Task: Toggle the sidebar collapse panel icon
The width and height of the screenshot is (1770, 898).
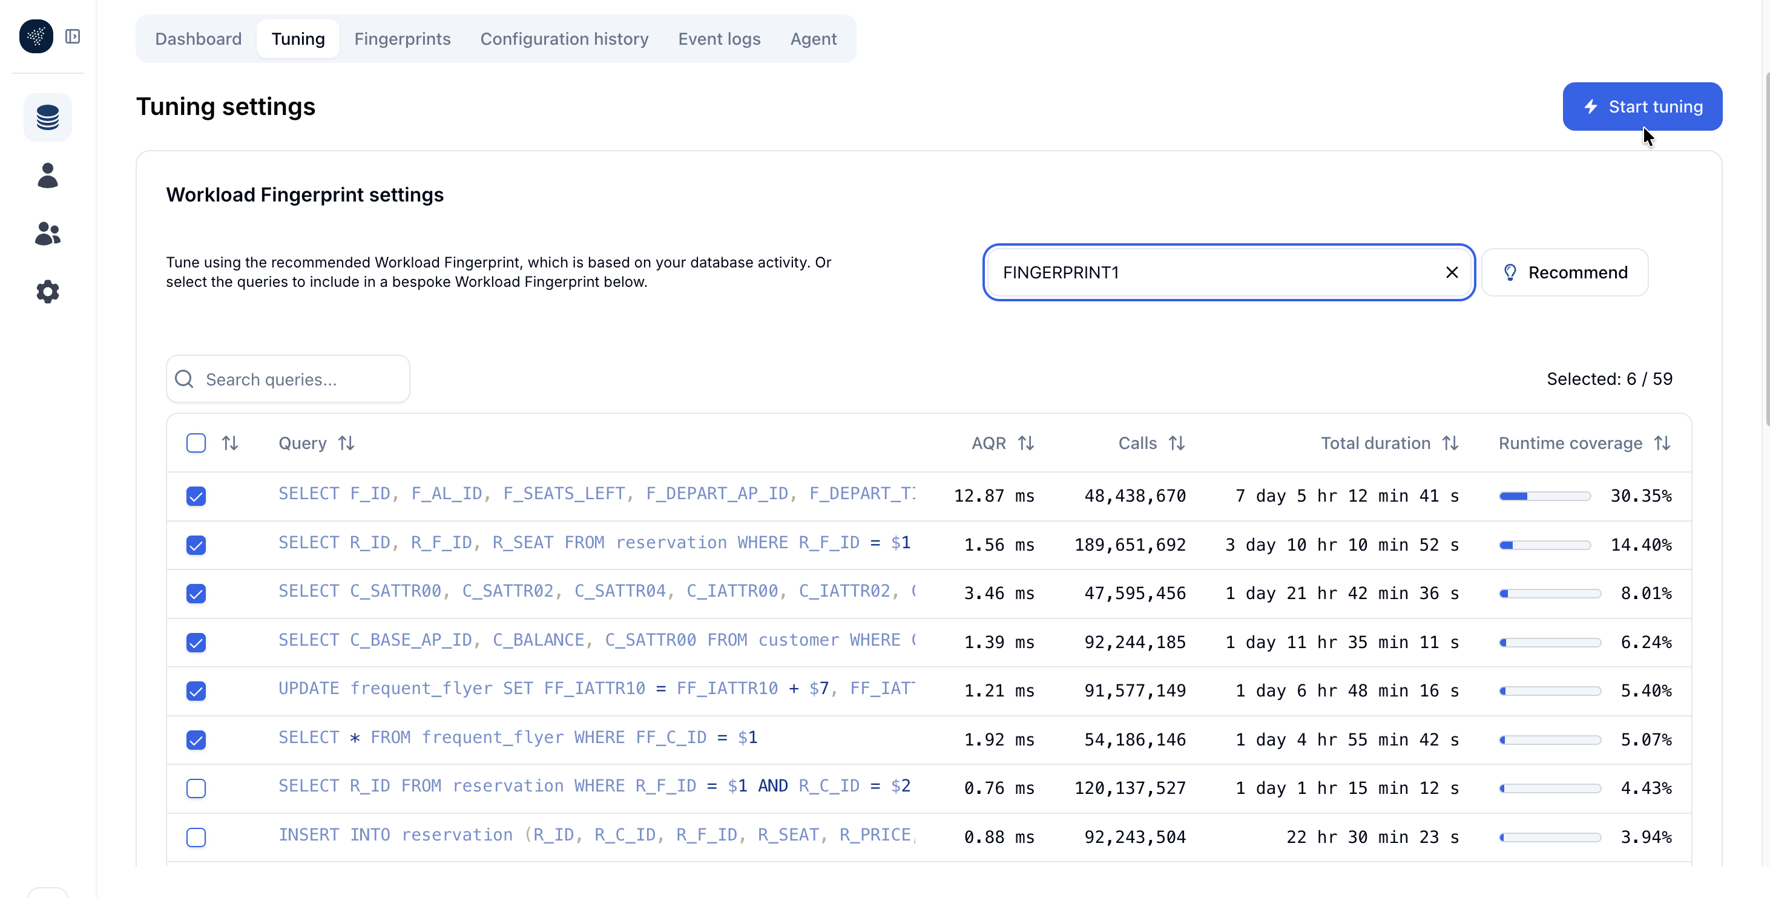Action: 72,36
